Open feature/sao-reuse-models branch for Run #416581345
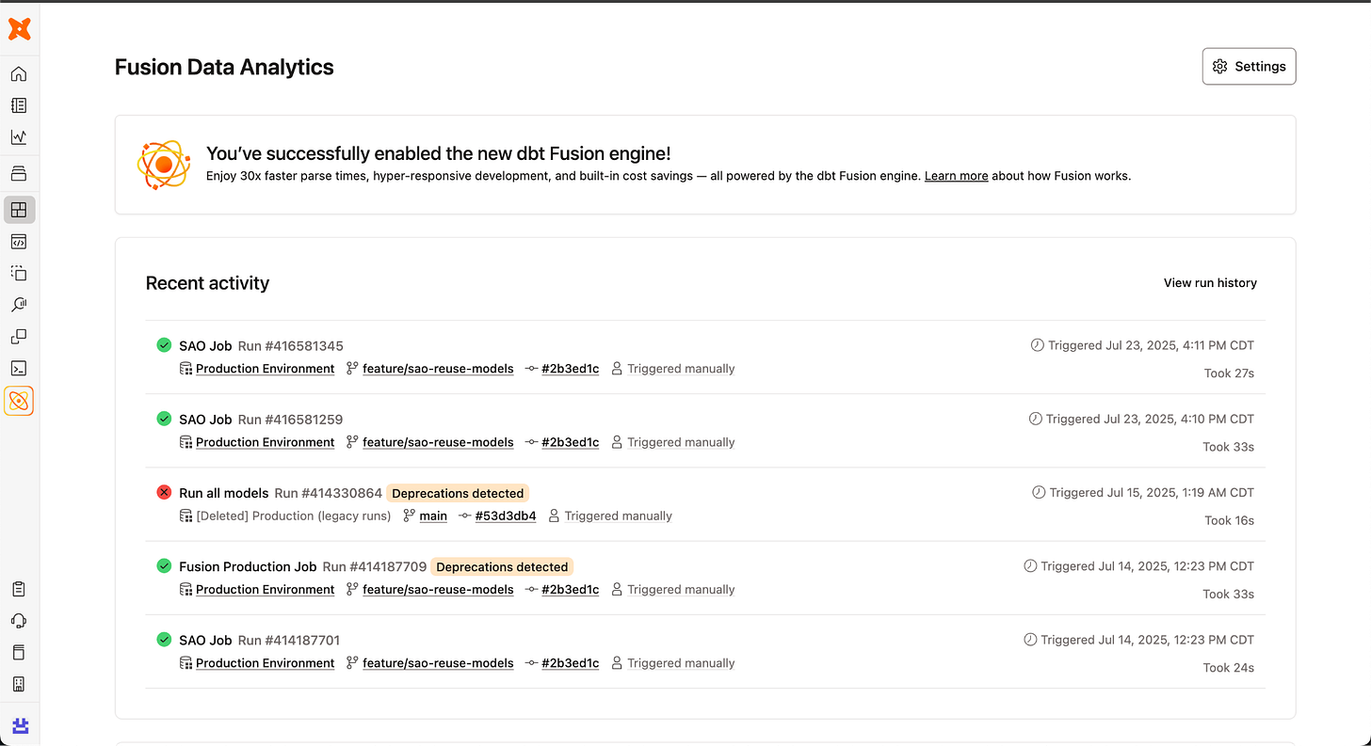This screenshot has width=1371, height=746. pyautogui.click(x=438, y=369)
